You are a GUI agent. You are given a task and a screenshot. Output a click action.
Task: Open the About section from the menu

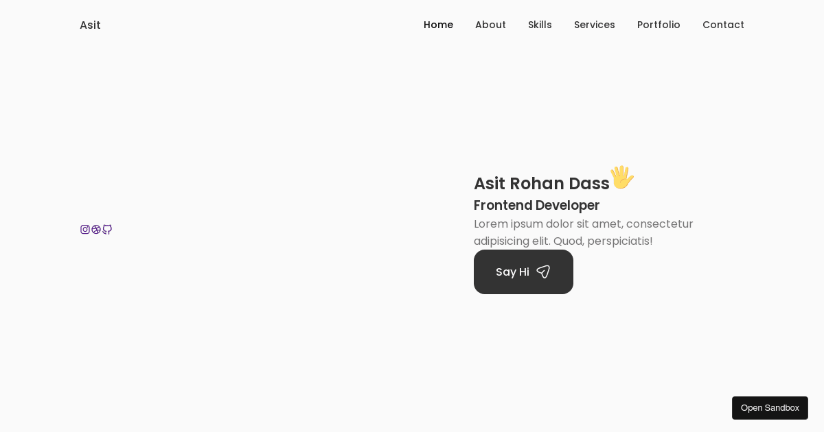click(490, 25)
